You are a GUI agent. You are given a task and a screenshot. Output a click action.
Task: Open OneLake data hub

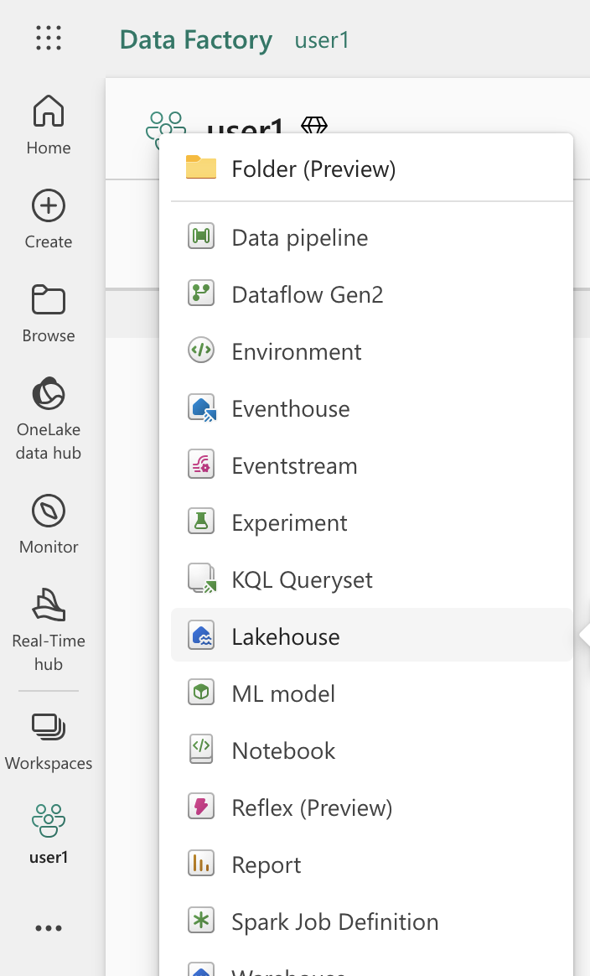coord(49,418)
